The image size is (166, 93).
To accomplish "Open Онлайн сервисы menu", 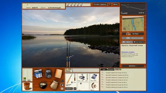I will point(100,4).
